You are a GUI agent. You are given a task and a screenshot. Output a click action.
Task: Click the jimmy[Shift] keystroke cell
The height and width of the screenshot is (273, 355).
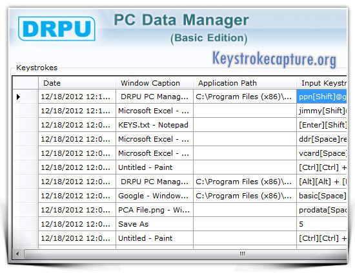tap(321, 111)
